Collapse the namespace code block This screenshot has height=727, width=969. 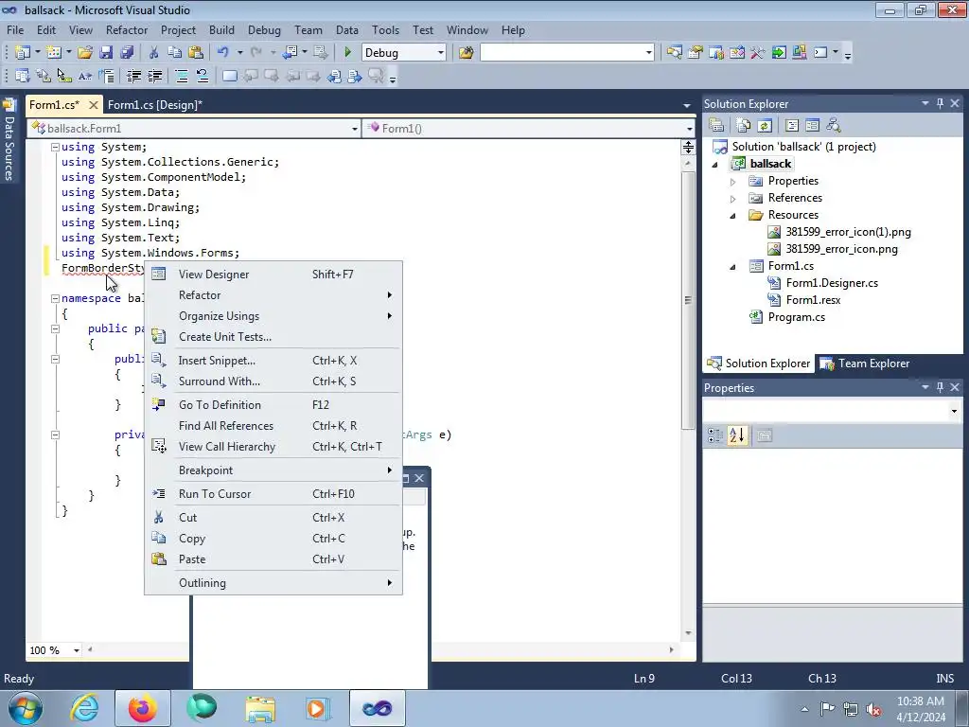click(x=55, y=298)
